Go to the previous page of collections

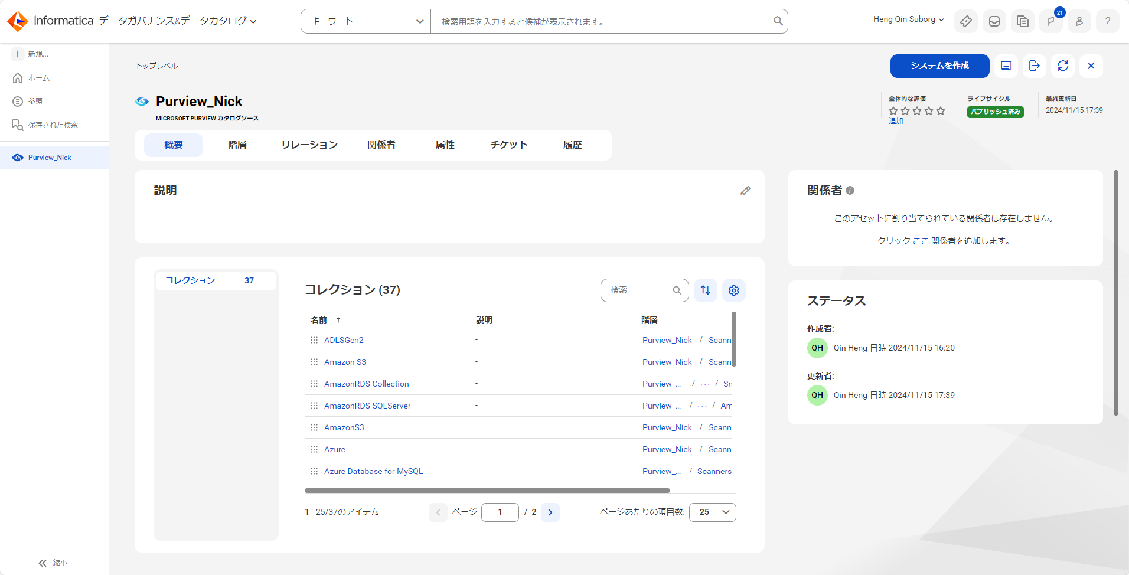click(x=438, y=512)
